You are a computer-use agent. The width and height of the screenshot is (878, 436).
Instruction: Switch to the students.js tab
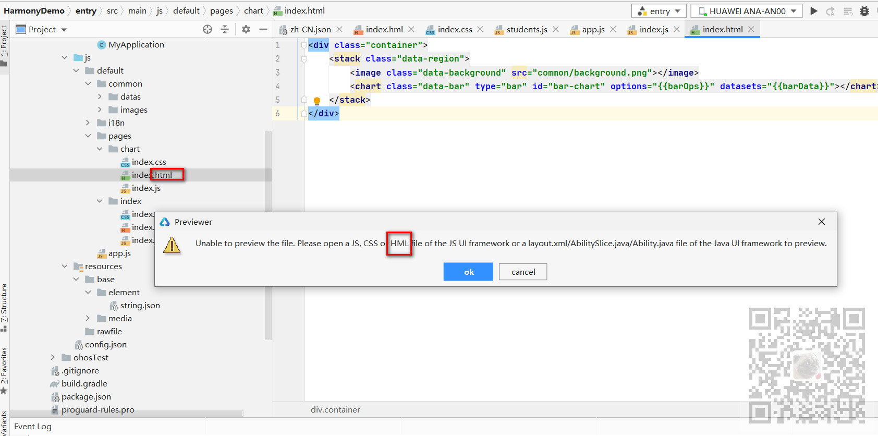tap(527, 30)
